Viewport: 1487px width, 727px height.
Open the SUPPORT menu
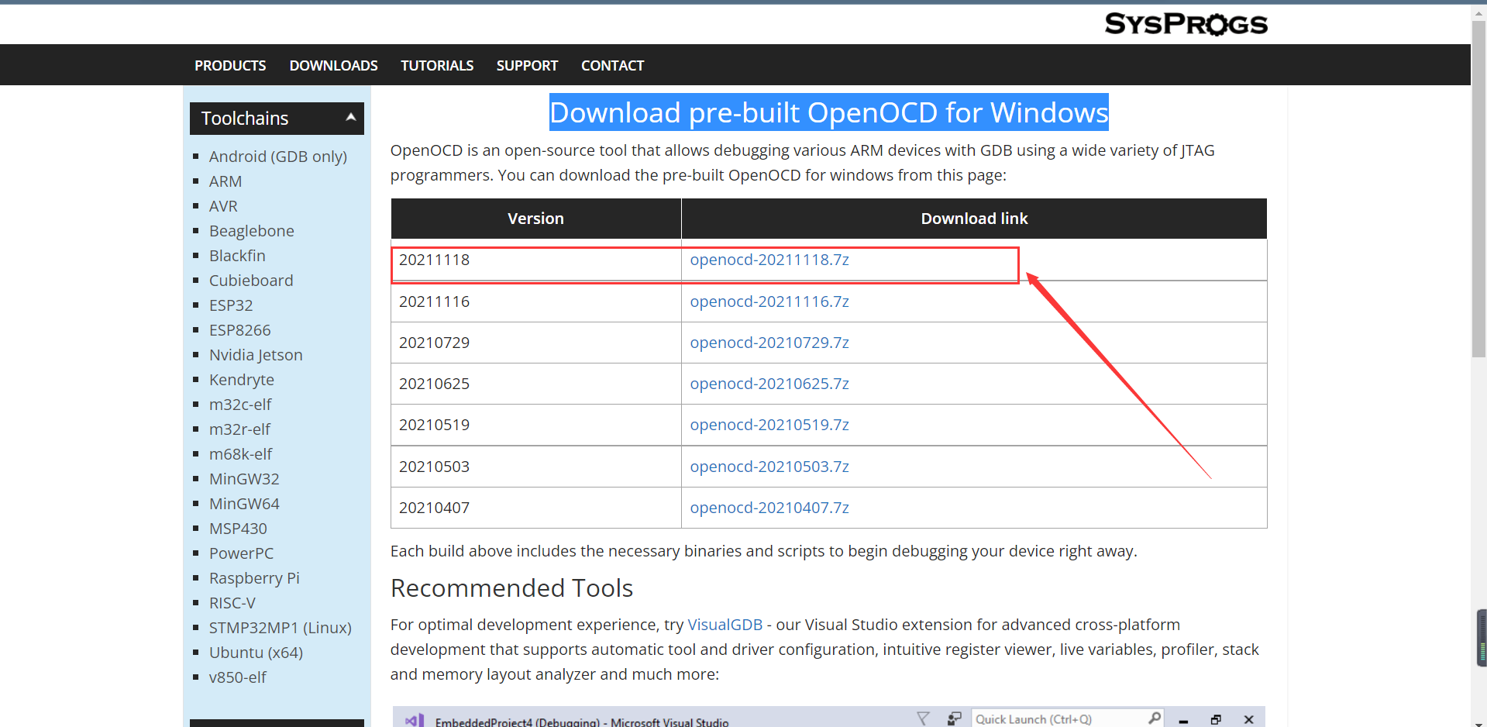527,66
